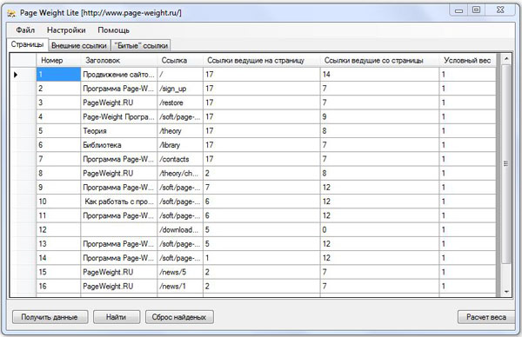
Task: Click the /theory link cell
Action: pyautogui.click(x=180, y=131)
